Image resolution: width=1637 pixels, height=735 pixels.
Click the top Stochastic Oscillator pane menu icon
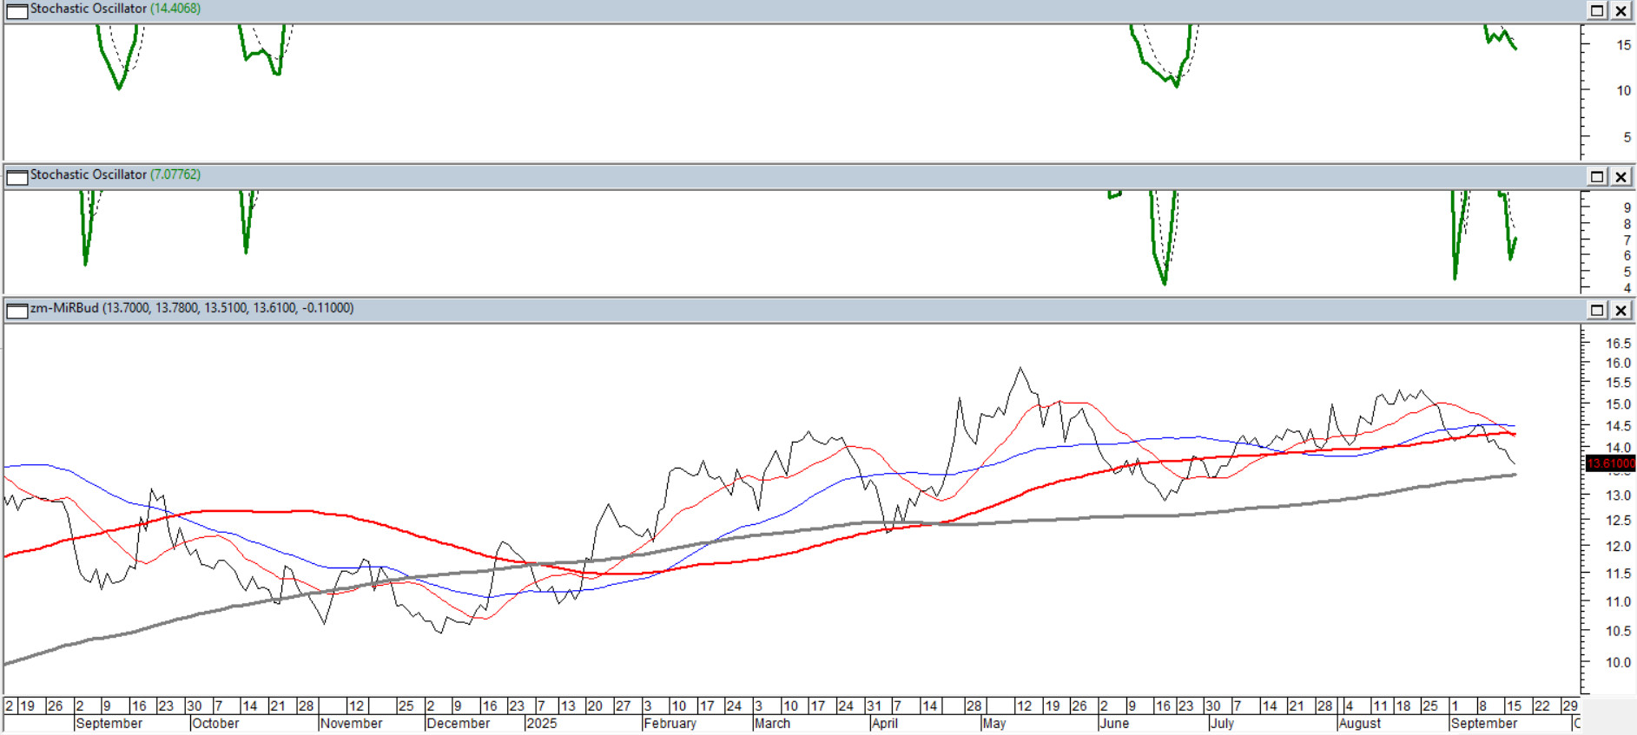17,11
